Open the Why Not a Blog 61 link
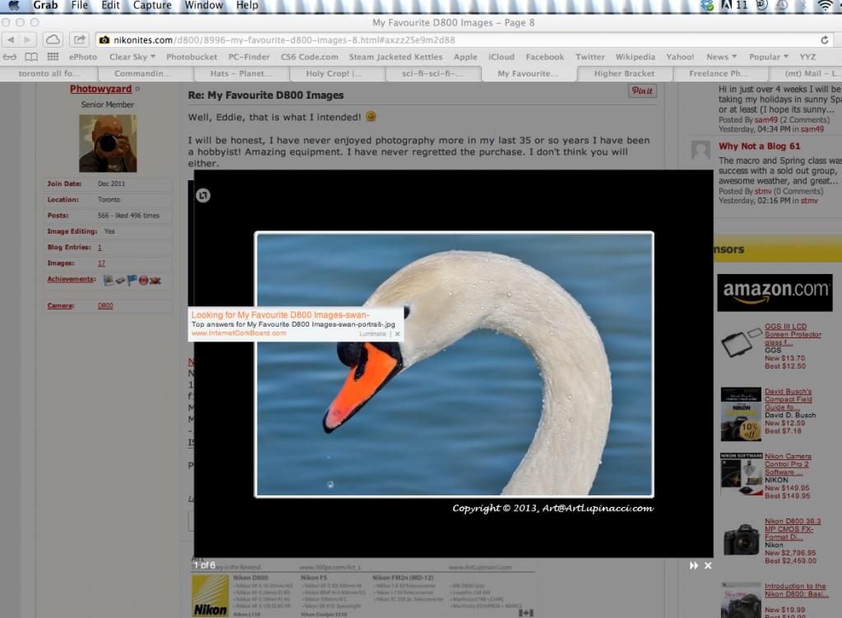This screenshot has height=618, width=842. tap(759, 146)
